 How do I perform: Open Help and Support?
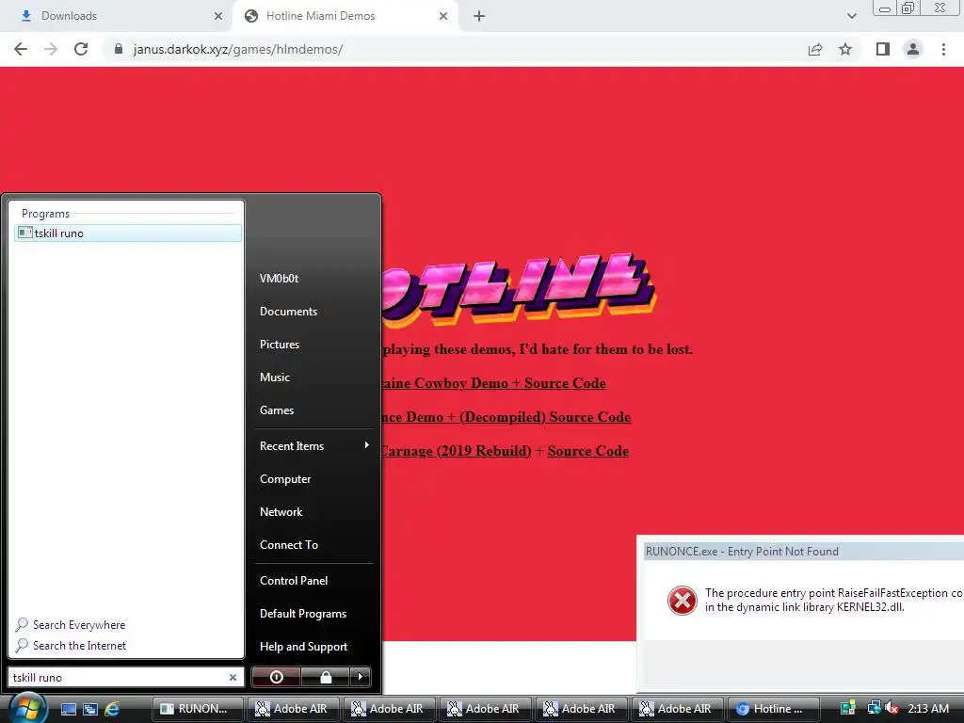click(303, 647)
